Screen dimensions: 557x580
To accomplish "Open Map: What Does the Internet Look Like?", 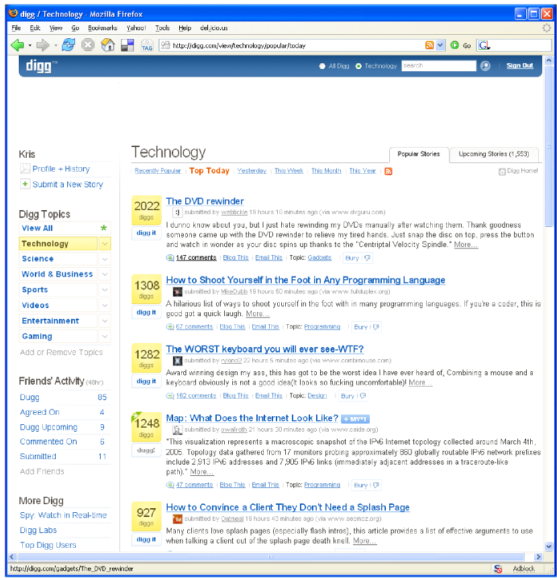I will [252, 418].
